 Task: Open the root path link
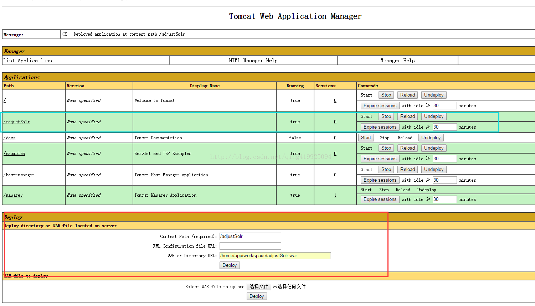tap(5, 100)
